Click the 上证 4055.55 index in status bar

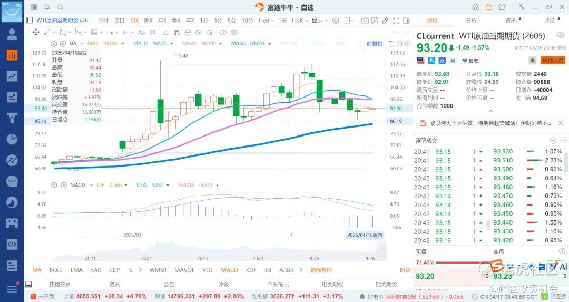click(x=105, y=296)
